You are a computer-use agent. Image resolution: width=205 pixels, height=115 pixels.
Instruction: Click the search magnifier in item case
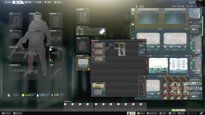92,41
